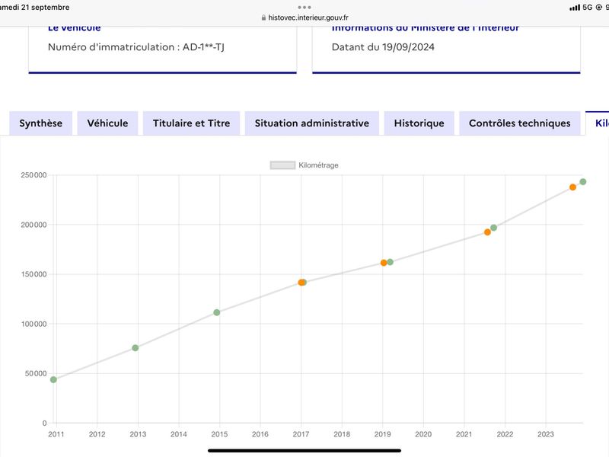
Task: Tap the histovec.interieur.gouv.fr address bar
Action: pos(305,18)
